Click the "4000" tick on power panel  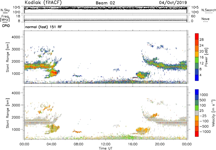point(16,37)
